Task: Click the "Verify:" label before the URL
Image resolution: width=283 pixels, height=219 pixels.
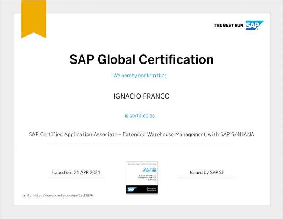Action: pos(27,195)
